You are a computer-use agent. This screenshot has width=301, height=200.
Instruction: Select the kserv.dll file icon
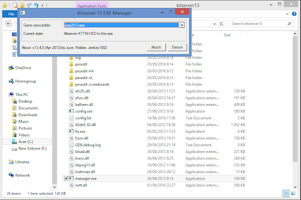coord(71,158)
